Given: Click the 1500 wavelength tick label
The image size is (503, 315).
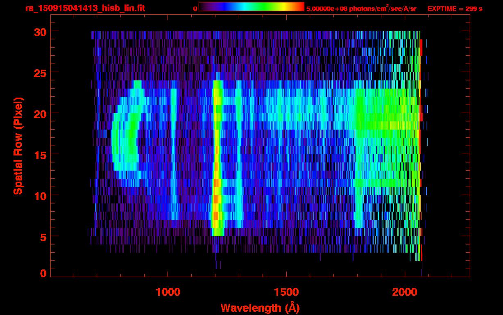Looking at the screenshot, I should pos(286,292).
